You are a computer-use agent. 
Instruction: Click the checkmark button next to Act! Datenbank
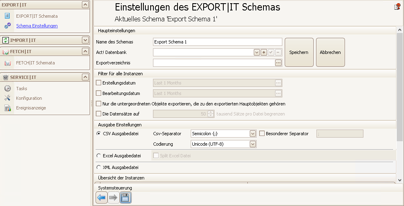pos(271,52)
